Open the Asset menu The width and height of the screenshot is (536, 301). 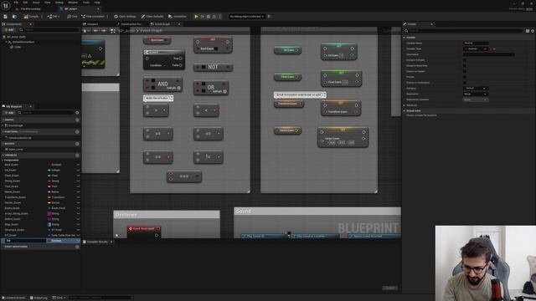point(36,3)
